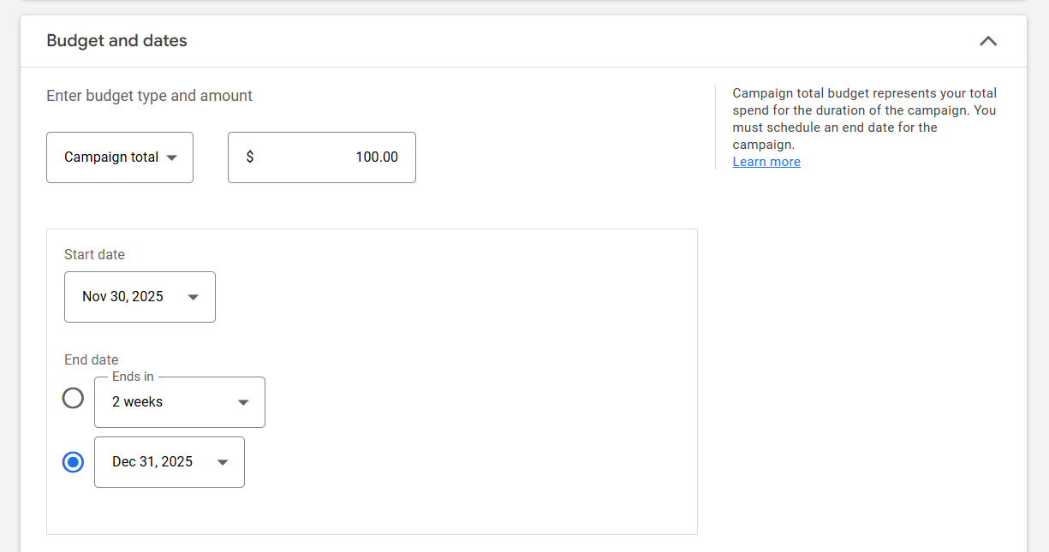Collapse the Budget and dates section chevron

[x=988, y=41]
